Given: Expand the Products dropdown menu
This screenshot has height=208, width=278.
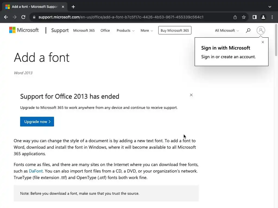Looking at the screenshot, I should point(125,31).
